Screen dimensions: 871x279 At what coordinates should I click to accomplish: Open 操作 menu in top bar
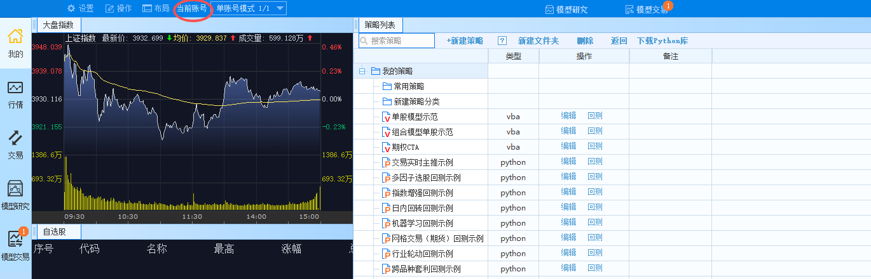[x=118, y=8]
